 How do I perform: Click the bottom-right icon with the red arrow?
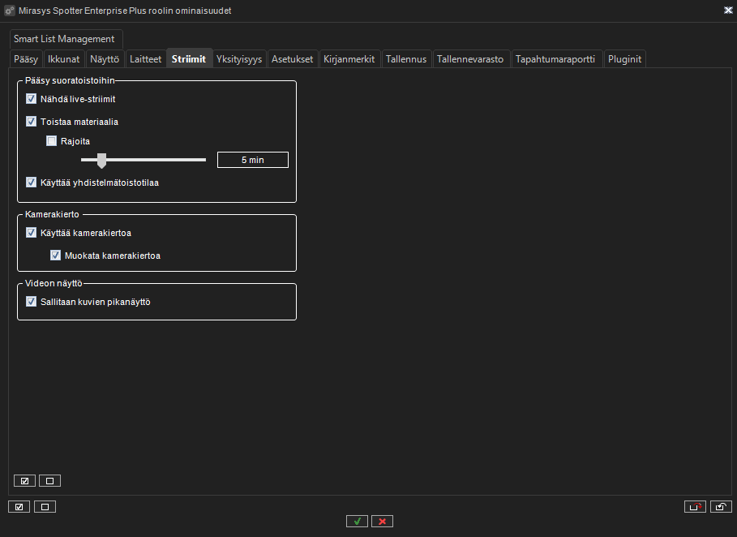(695, 507)
